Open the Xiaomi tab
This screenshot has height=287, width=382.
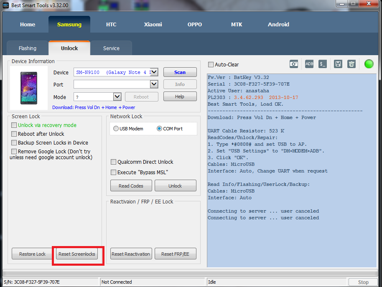153,24
